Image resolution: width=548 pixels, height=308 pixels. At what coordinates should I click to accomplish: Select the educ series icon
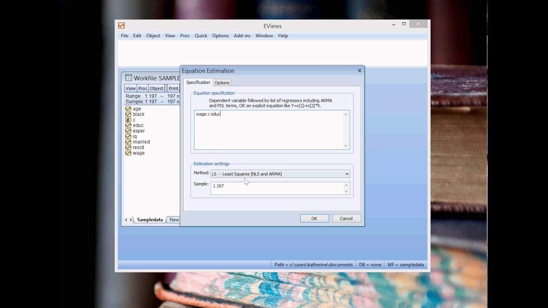[128, 125]
